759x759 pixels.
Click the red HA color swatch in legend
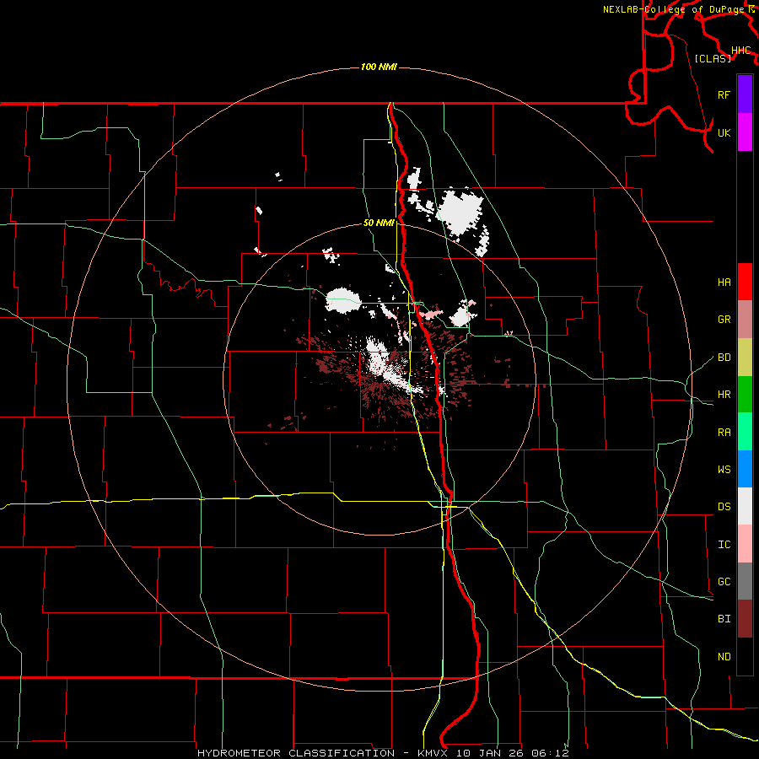click(x=745, y=282)
